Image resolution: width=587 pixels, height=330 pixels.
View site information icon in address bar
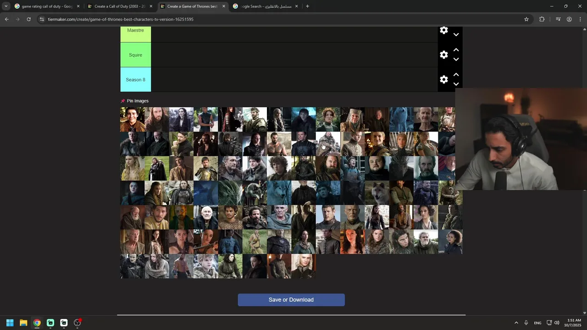pos(42,19)
